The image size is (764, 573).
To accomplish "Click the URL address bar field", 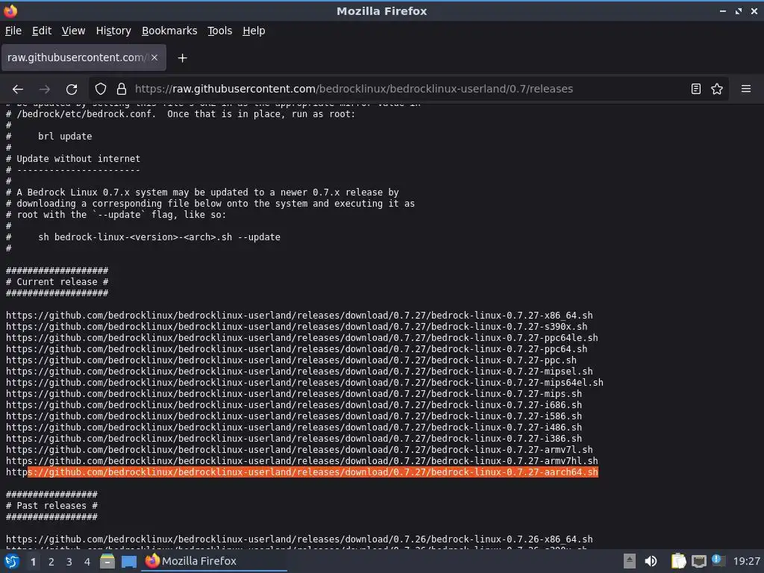I will (x=410, y=89).
